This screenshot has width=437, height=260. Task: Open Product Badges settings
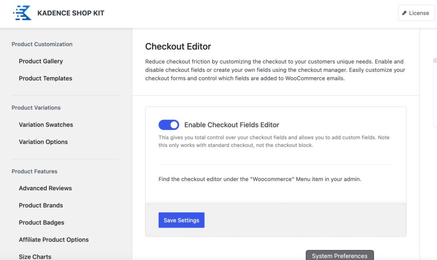point(41,222)
